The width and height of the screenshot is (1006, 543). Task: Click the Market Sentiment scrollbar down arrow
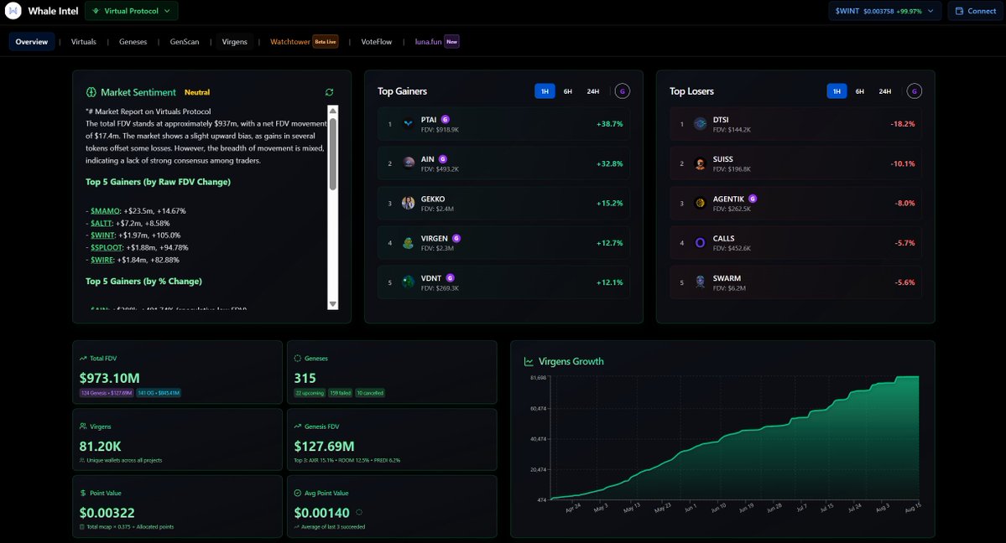(x=332, y=304)
